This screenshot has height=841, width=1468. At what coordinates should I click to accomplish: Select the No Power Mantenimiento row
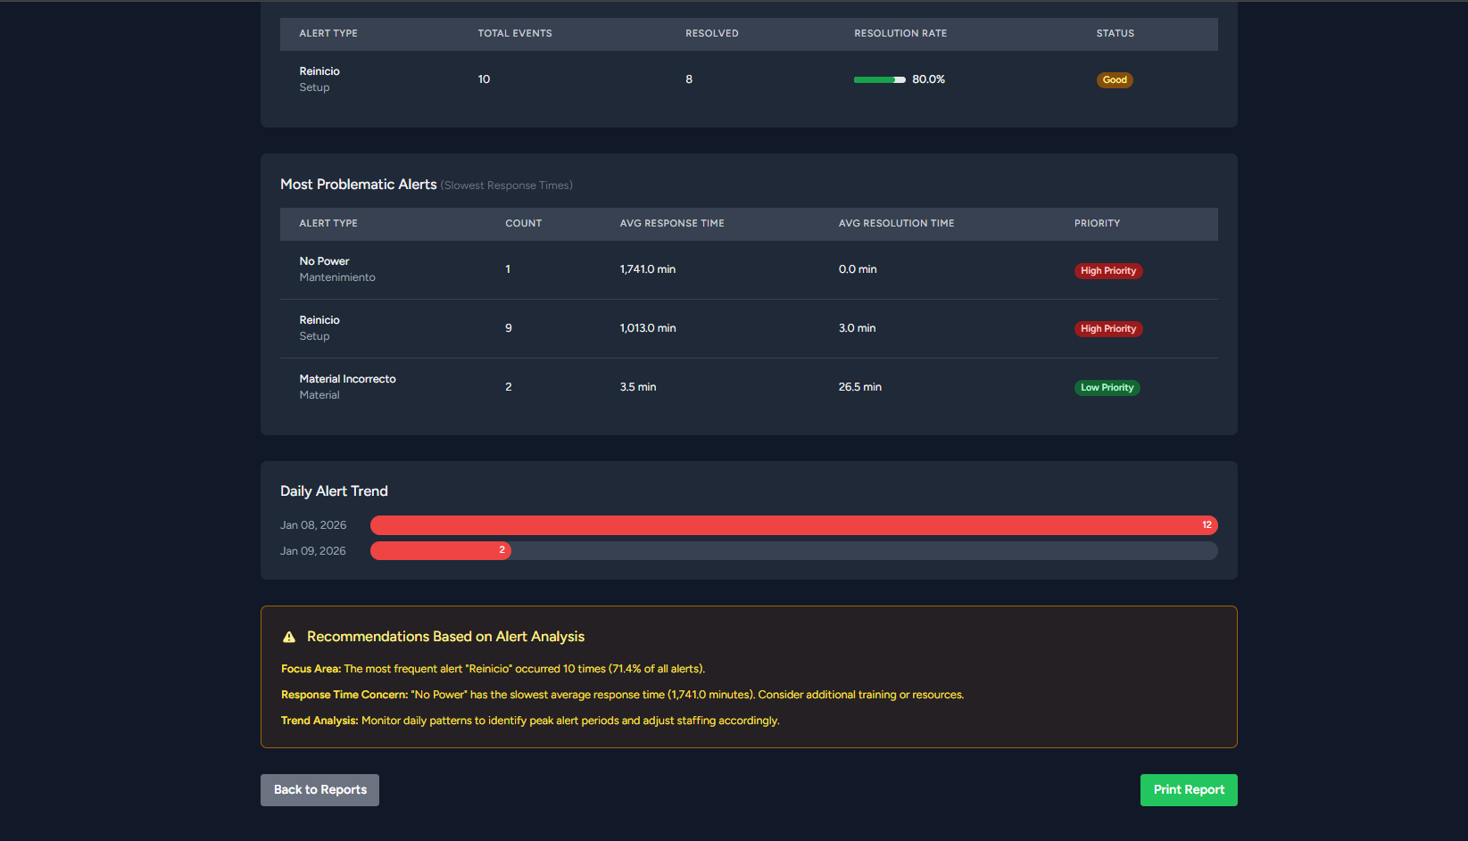(x=748, y=269)
